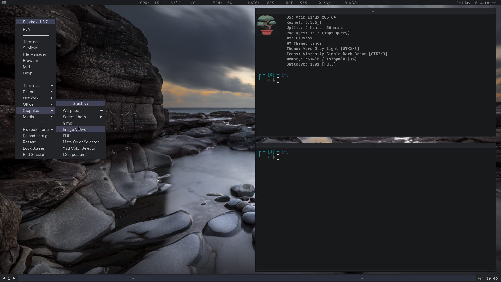Image resolution: width=501 pixels, height=282 pixels.
Task: Expand the Network submenu
Action: 35,98
